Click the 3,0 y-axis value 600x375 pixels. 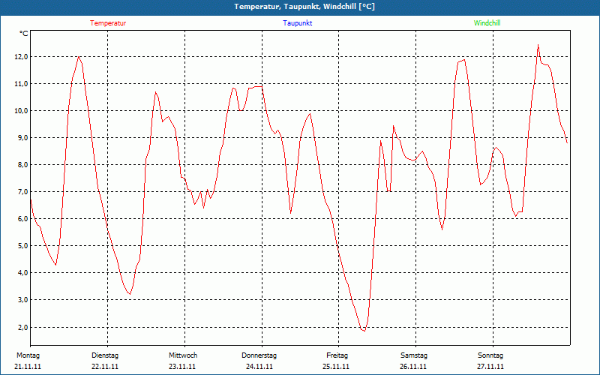[23, 299]
